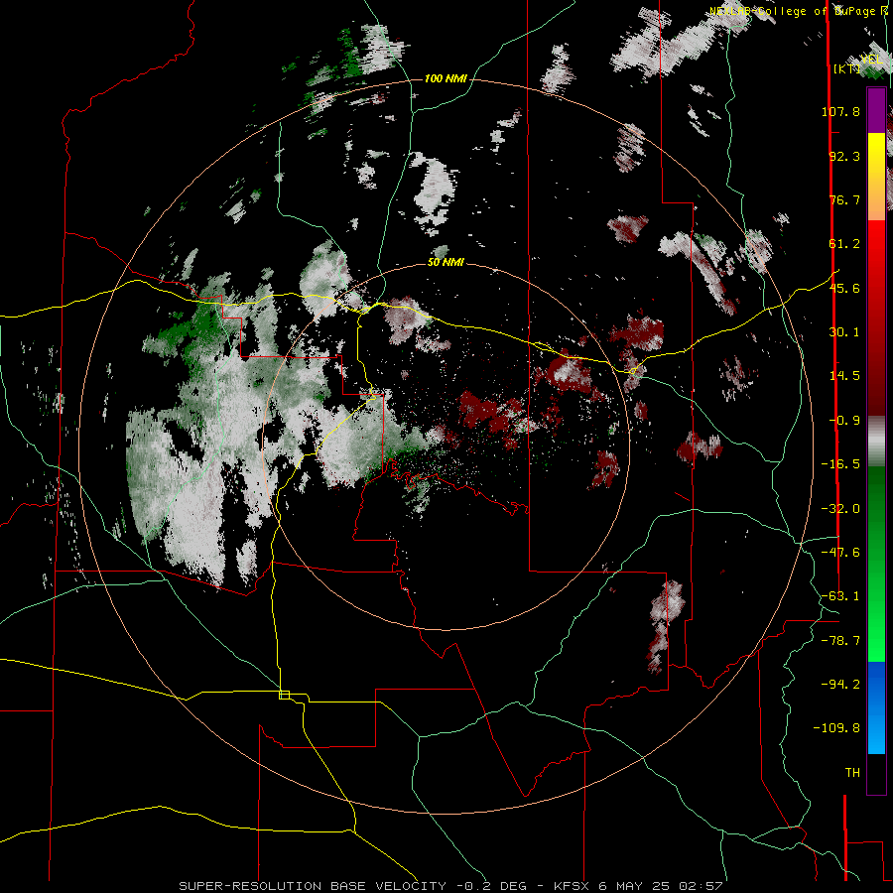Select the -109.8 velocity scale value
Image resolution: width=893 pixels, height=893 pixels.
[836, 728]
